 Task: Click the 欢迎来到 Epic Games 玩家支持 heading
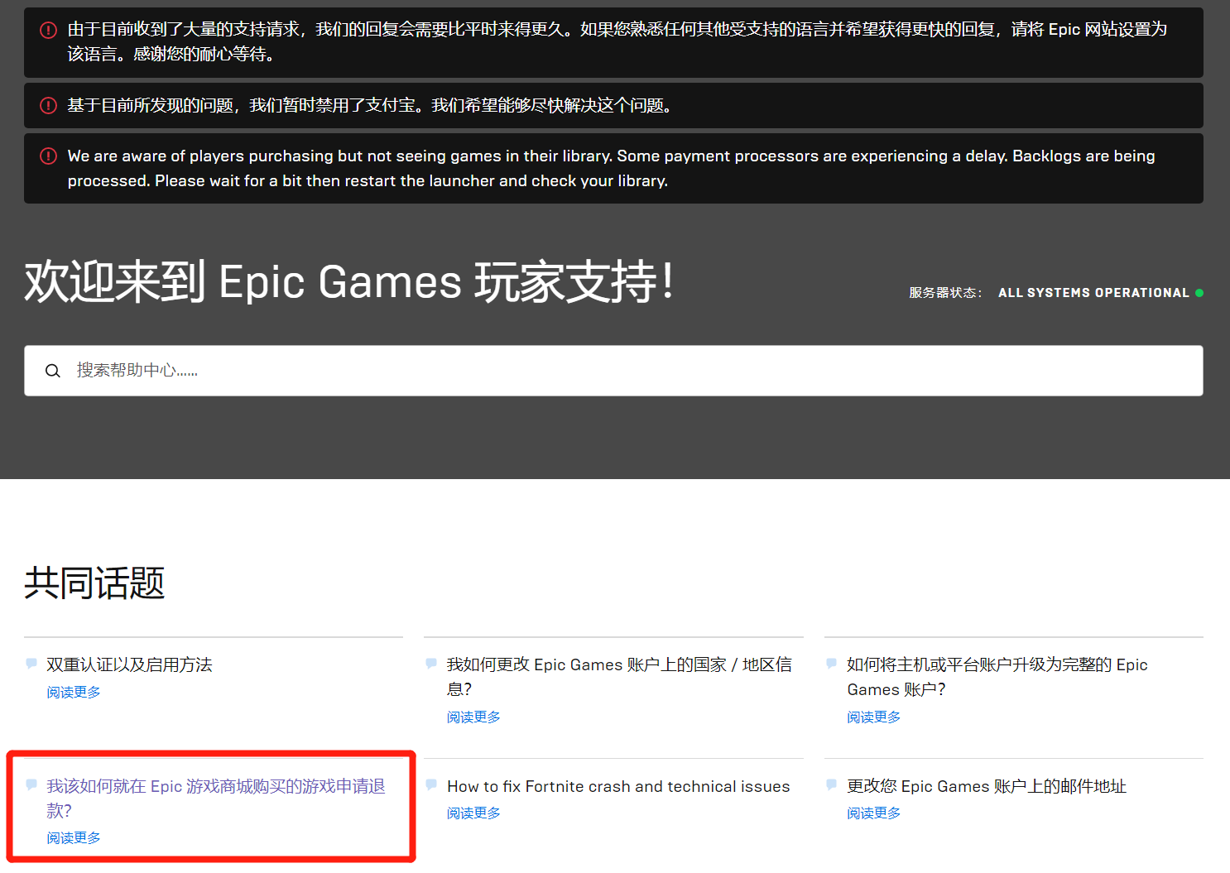(349, 281)
